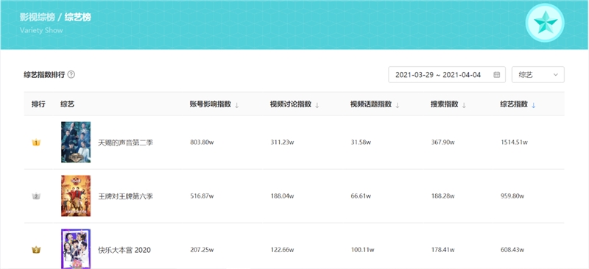Select value 803.80w
This screenshot has height=269, width=589.
[202, 142]
